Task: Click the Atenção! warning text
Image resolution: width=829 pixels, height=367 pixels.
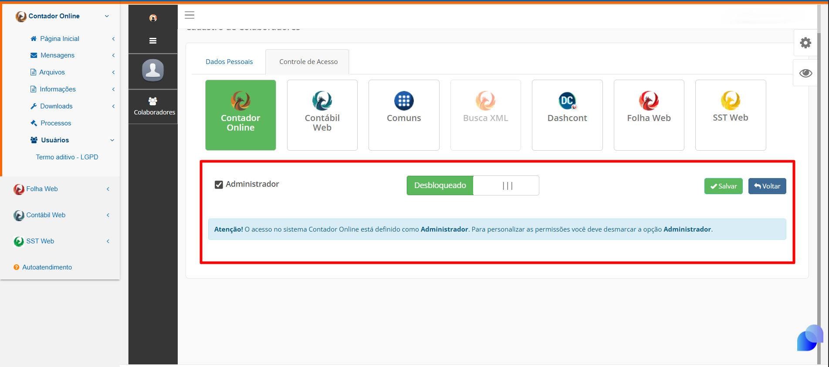Action: pyautogui.click(x=229, y=229)
